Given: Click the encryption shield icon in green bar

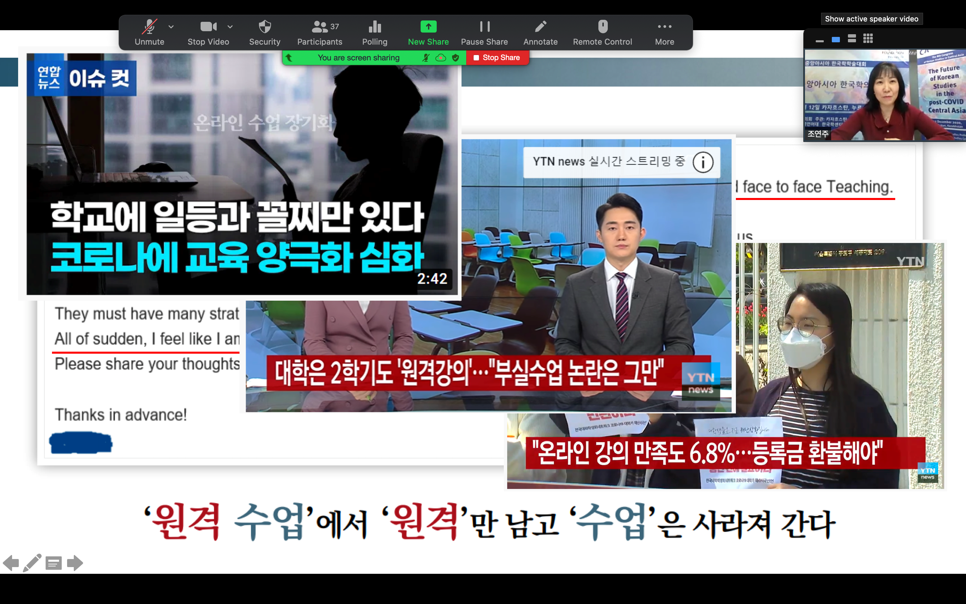Looking at the screenshot, I should pyautogui.click(x=455, y=57).
